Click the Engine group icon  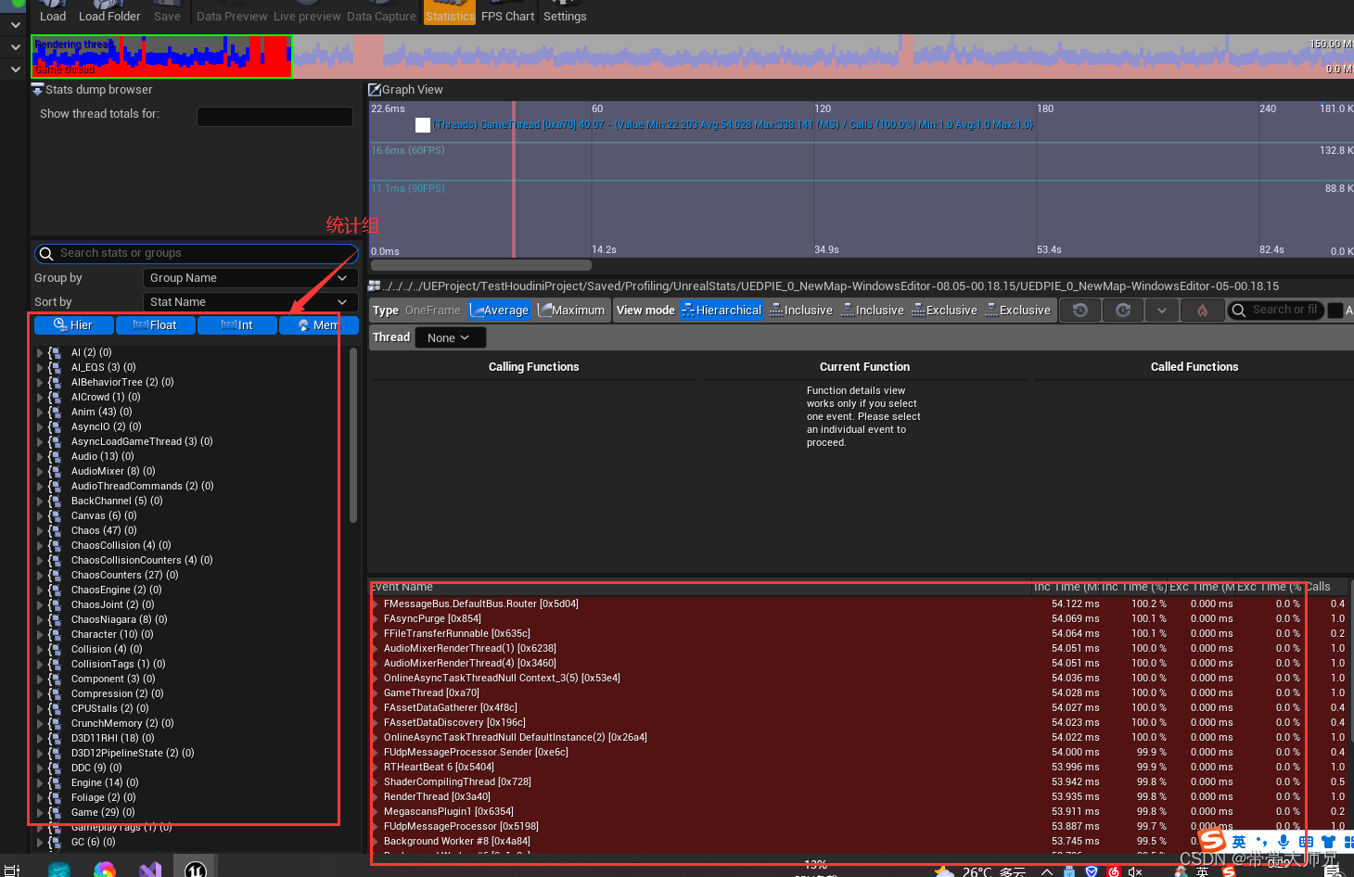click(55, 782)
